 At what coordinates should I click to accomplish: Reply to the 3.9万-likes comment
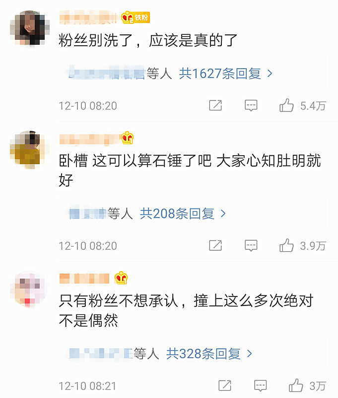251,245
